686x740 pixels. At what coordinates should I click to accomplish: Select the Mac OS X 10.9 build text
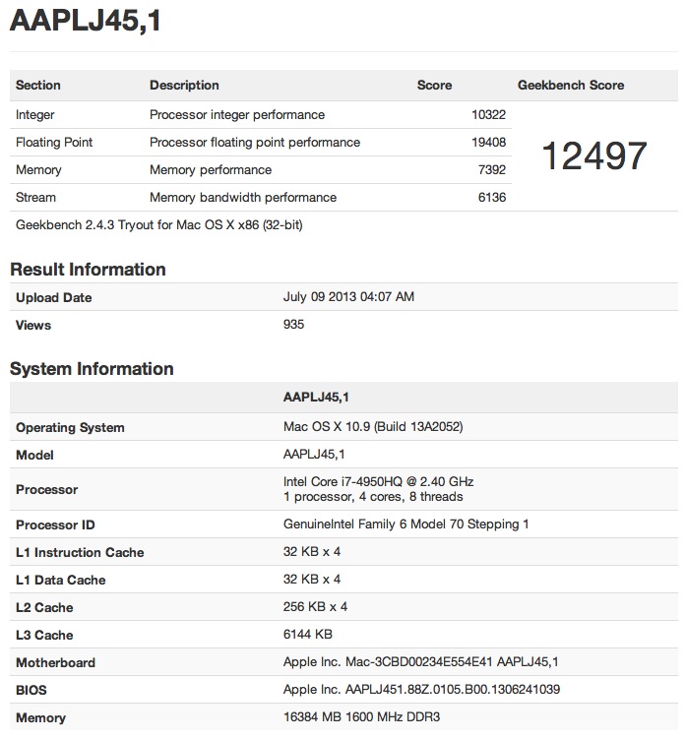373,427
